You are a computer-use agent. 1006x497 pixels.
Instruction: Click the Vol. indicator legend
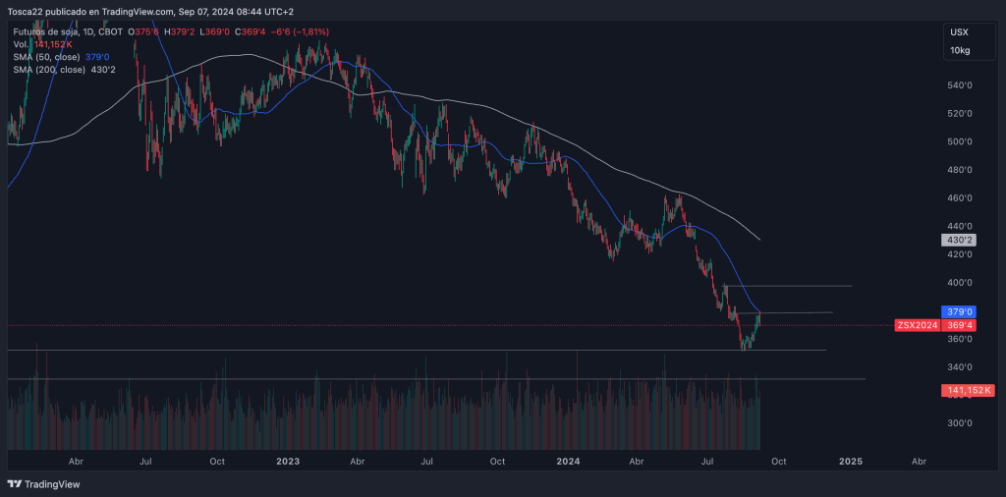[x=22, y=44]
